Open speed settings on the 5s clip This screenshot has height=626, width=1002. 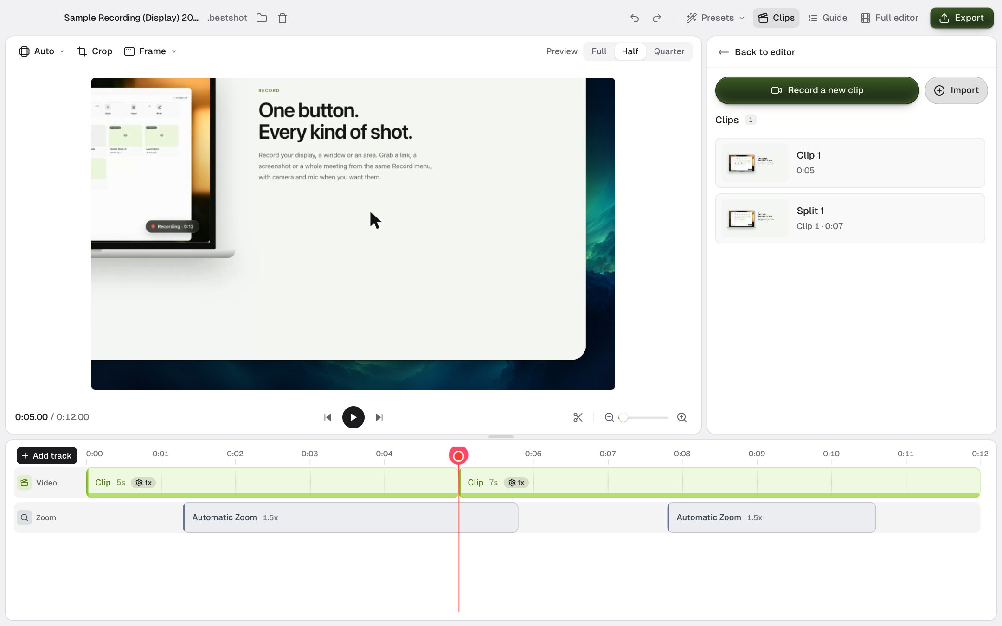pos(143,483)
